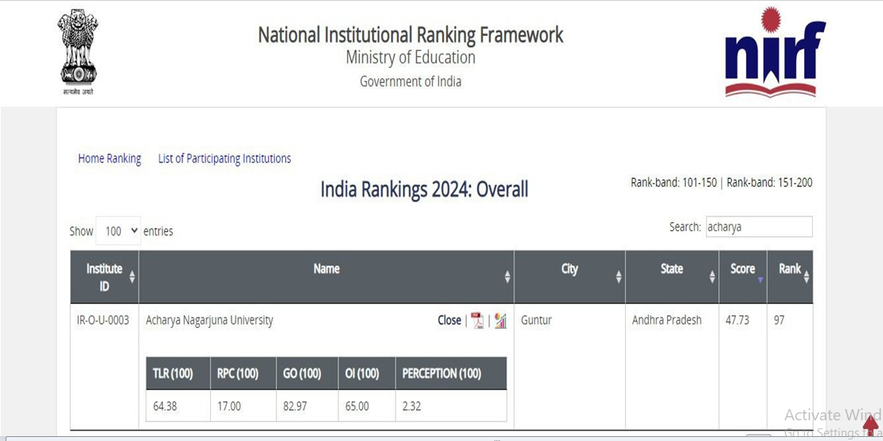Screen dimensions: 883x441
Task: Collapse the score details with the Close link
Action: click(449, 320)
